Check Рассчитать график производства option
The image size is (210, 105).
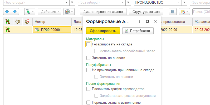tap(89, 89)
